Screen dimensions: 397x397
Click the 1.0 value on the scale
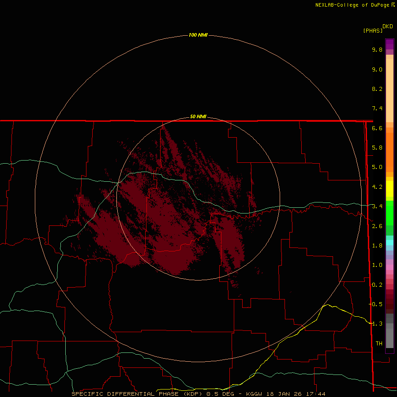coord(377,265)
